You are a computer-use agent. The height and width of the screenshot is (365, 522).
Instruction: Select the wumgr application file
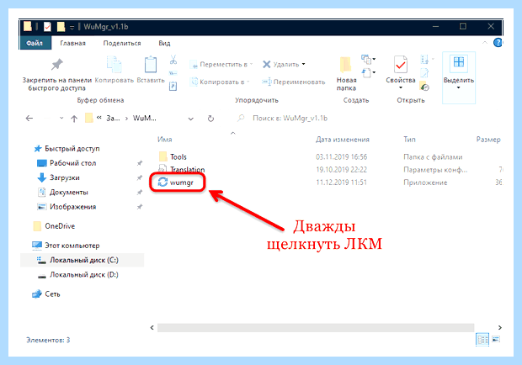pos(181,182)
